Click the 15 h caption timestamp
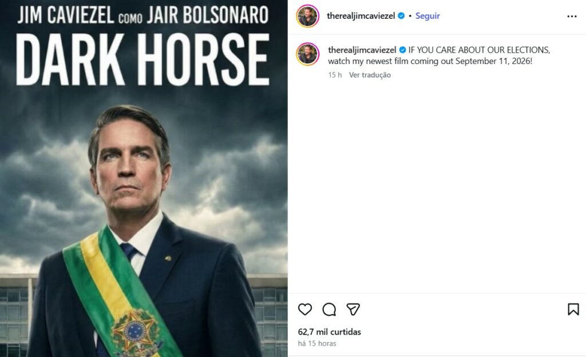586x357 pixels. (335, 75)
